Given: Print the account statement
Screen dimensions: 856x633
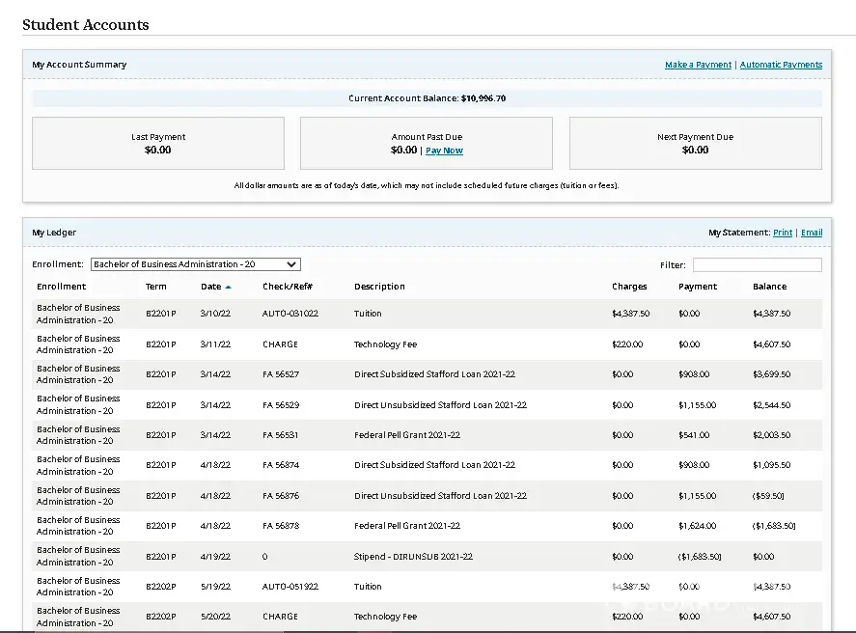Looking at the screenshot, I should pyautogui.click(x=782, y=233).
